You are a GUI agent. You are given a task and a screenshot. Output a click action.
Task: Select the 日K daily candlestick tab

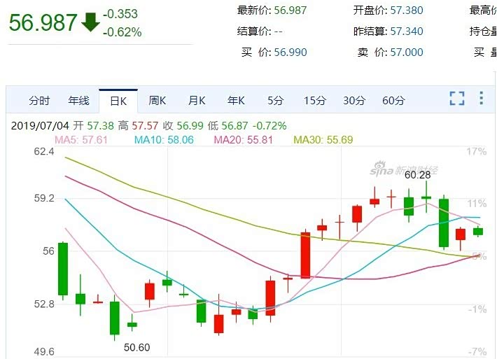point(118,101)
